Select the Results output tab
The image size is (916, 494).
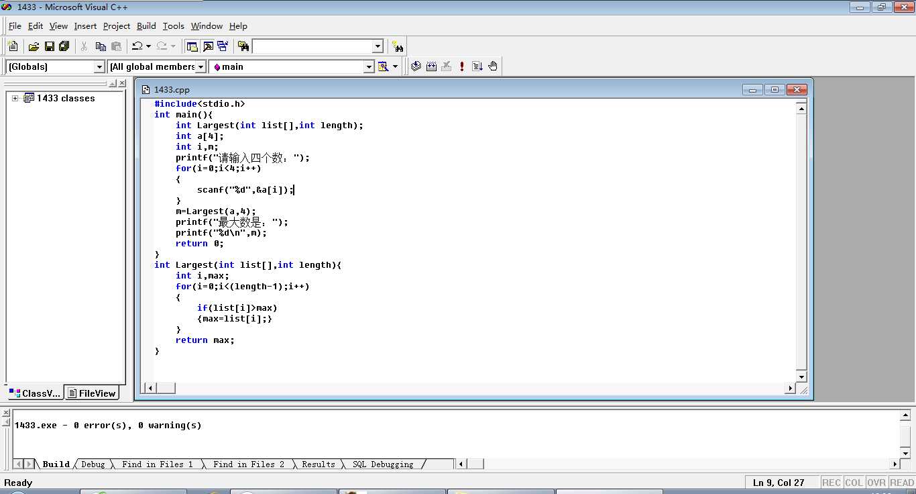tap(318, 464)
